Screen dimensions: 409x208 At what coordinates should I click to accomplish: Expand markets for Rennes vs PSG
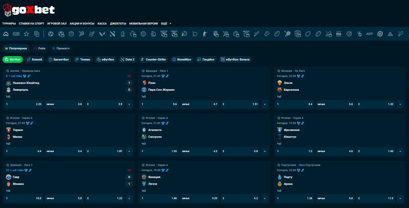[265, 104]
